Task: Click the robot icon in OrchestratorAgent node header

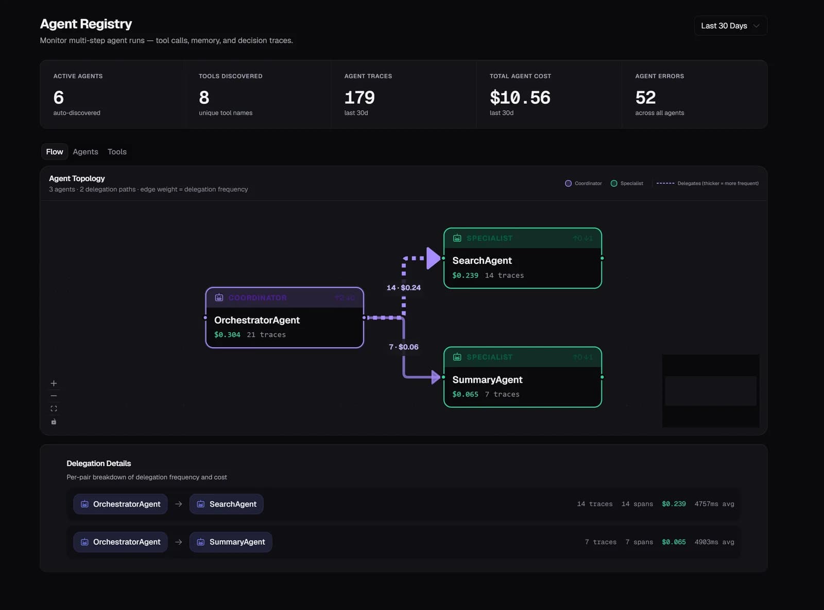Action: coord(219,298)
